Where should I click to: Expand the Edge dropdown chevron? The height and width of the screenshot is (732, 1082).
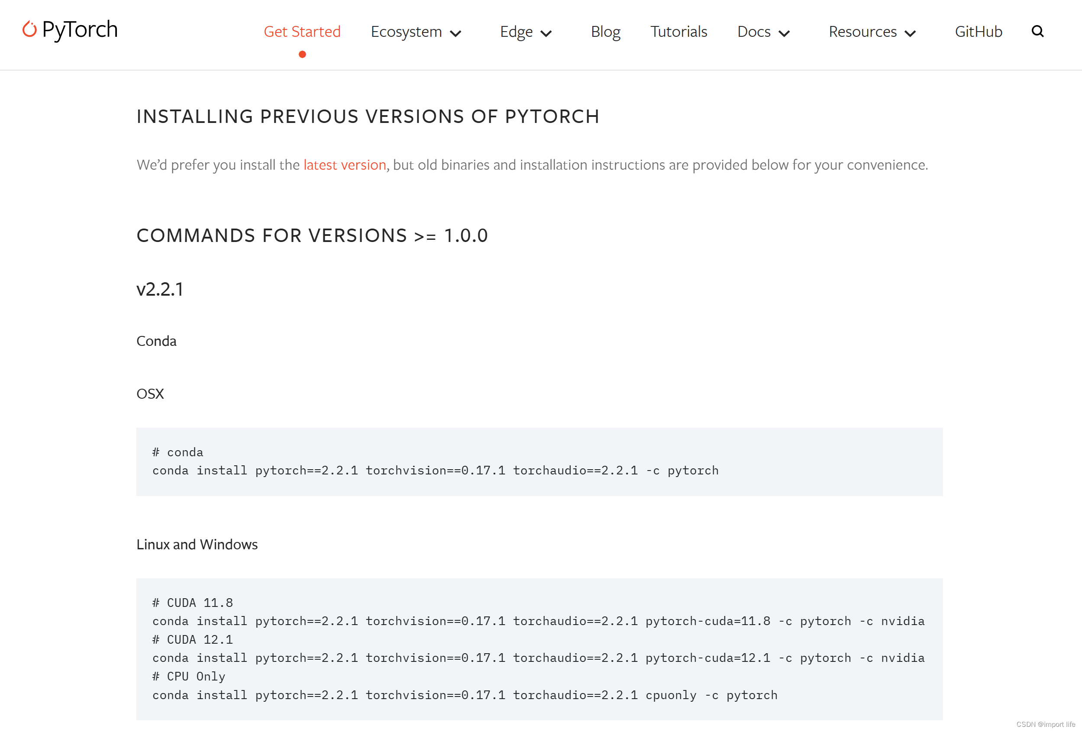pos(546,33)
